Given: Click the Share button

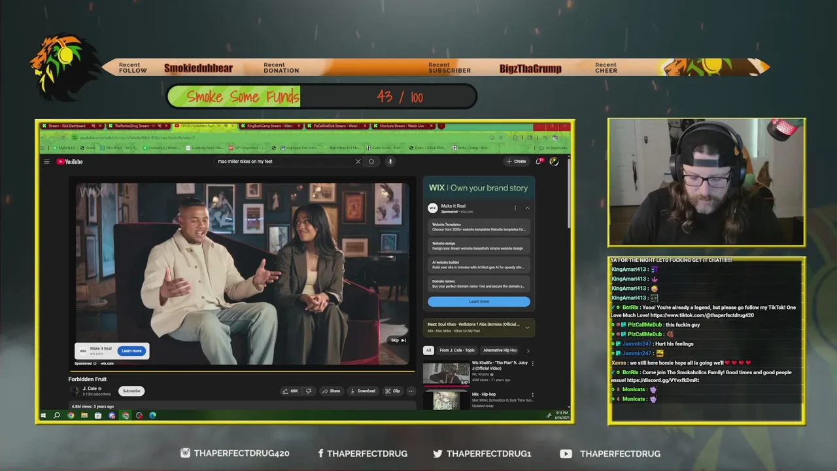Looking at the screenshot, I should pos(331,391).
